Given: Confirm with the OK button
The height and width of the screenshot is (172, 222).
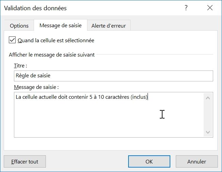Looking at the screenshot, I should click(149, 161).
